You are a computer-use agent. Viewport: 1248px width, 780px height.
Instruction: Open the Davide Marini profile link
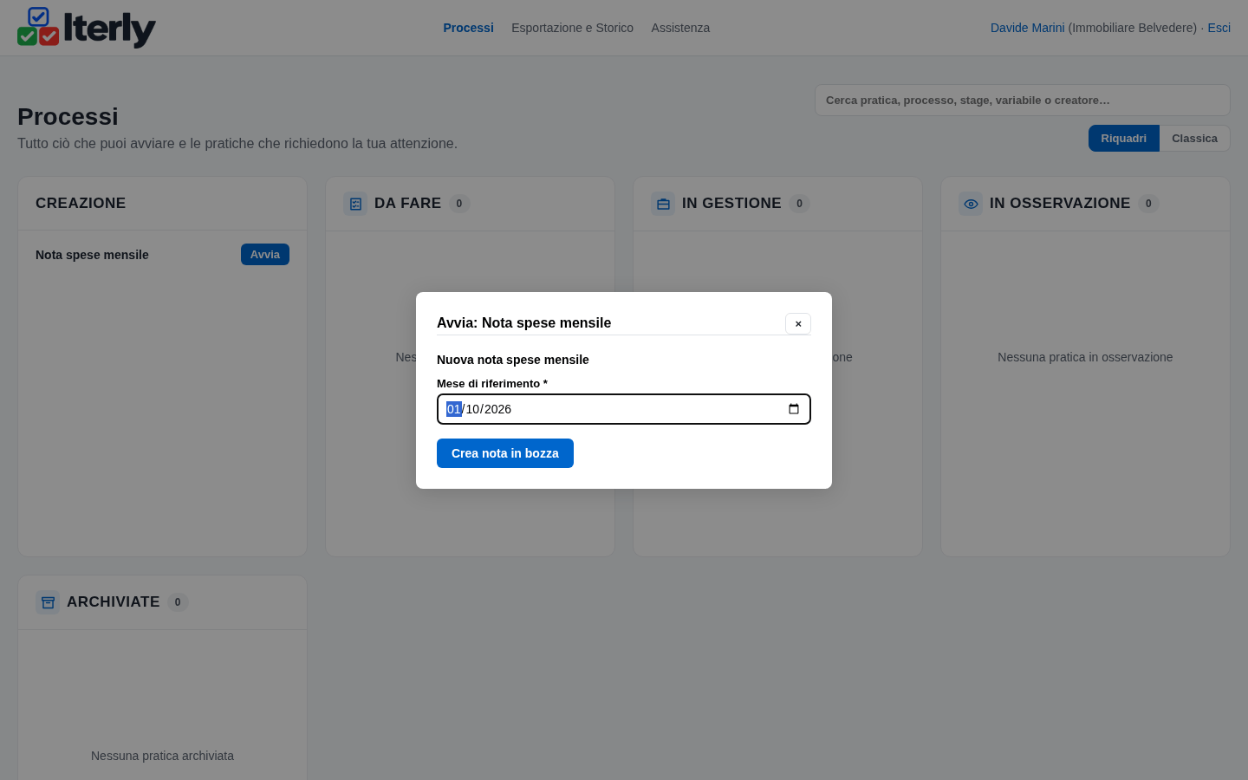(1027, 28)
